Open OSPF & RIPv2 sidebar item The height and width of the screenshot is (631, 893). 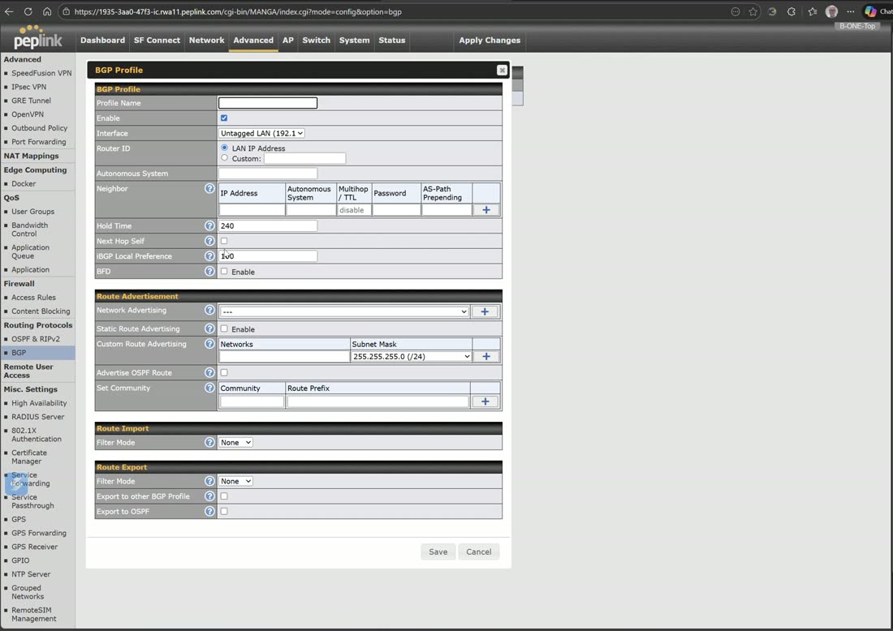pyautogui.click(x=35, y=339)
